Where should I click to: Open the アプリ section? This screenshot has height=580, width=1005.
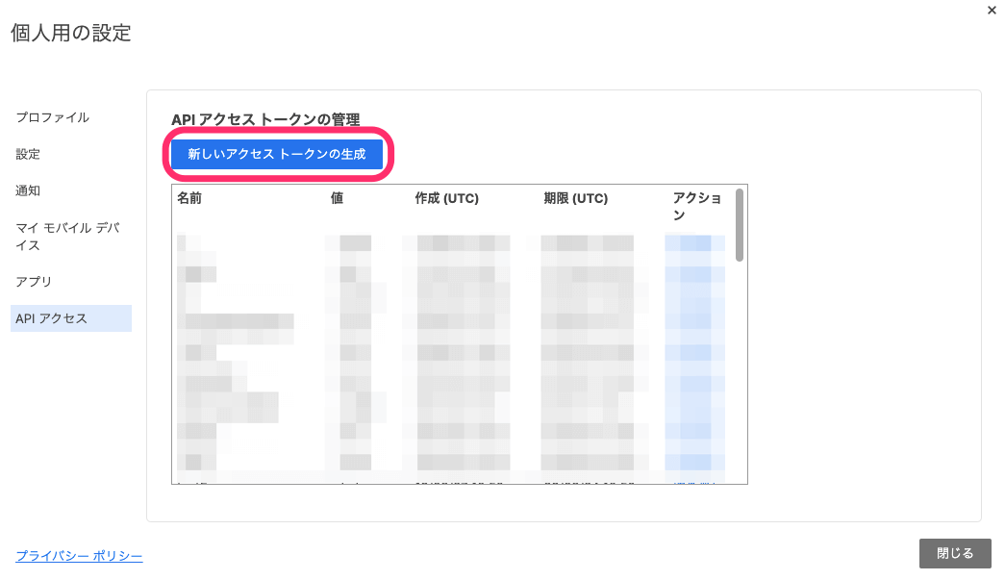coord(34,282)
